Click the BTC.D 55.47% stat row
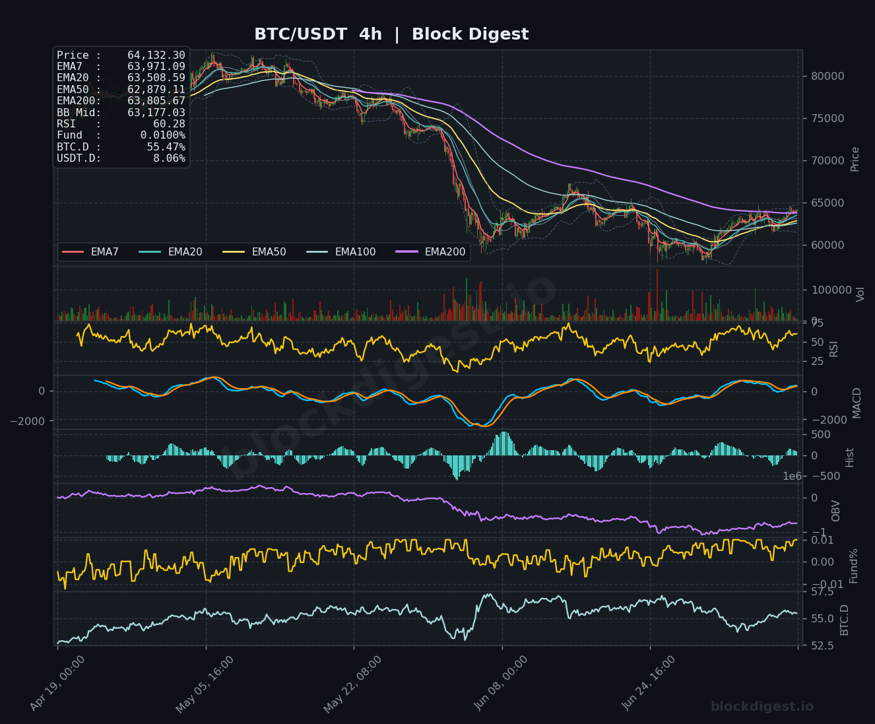The width and height of the screenshot is (875, 724). click(121, 147)
